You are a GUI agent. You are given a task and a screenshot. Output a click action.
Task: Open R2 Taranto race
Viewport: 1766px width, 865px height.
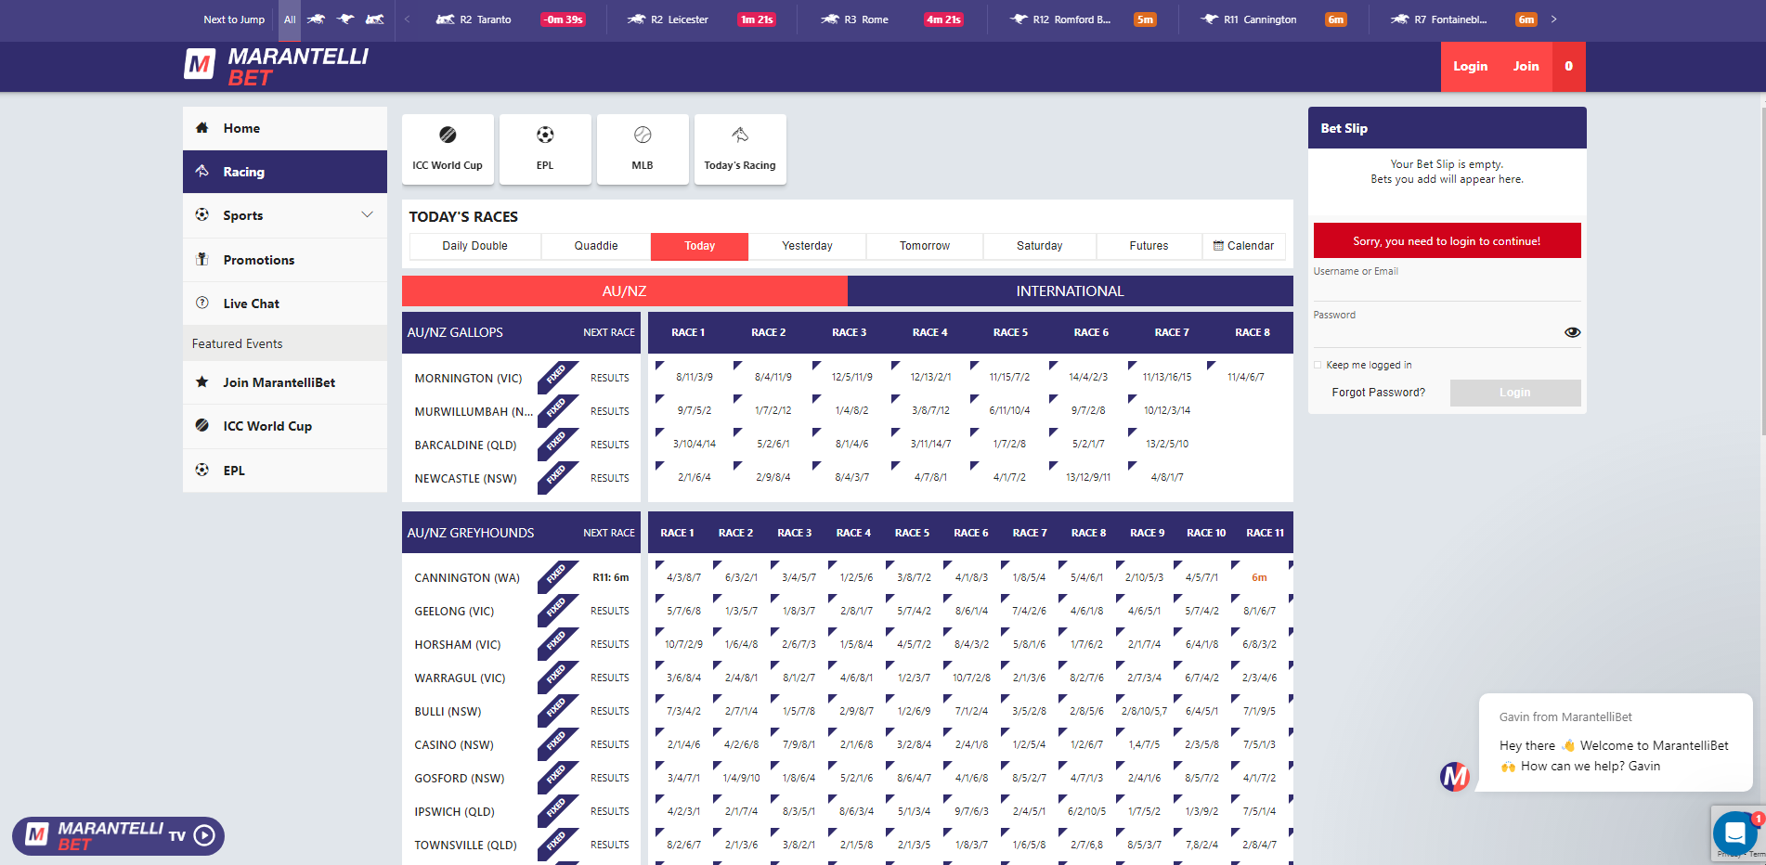click(512, 19)
